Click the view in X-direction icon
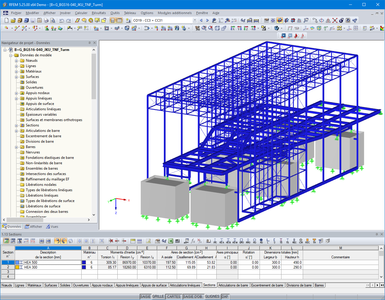Viewport: 385px width, 300px height. click(x=232, y=28)
